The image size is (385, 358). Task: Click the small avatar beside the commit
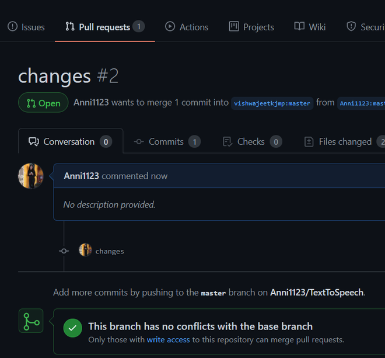coord(85,251)
